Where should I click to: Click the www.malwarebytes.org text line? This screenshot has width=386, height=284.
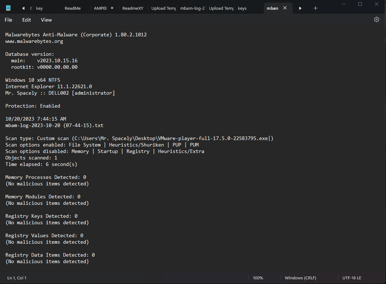pyautogui.click(x=34, y=41)
